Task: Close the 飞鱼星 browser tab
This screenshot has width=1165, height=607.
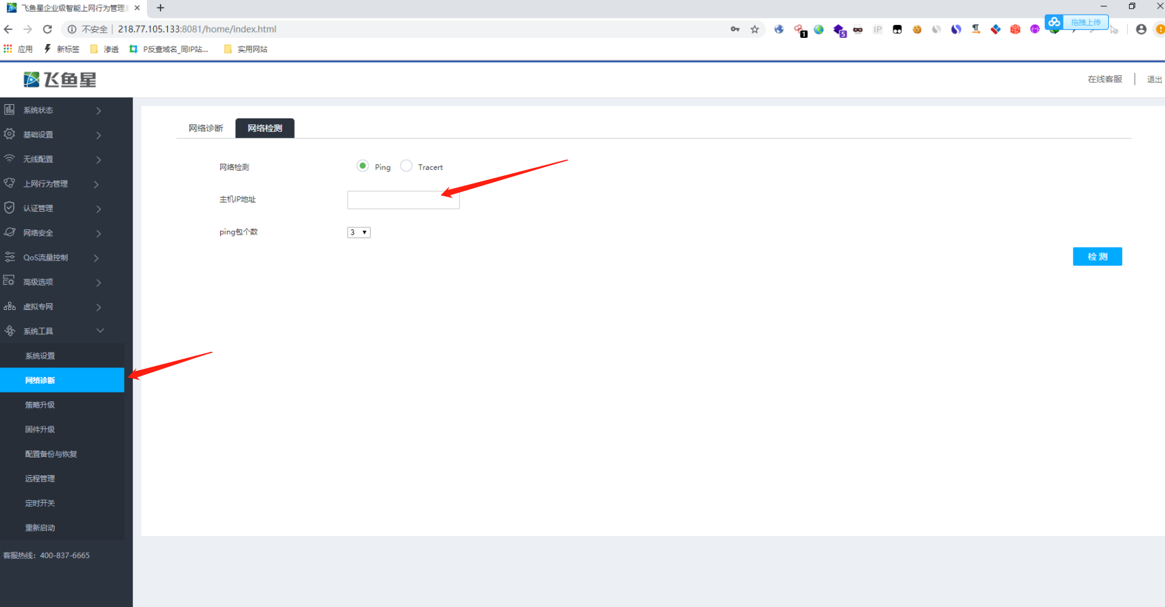Action: click(x=137, y=8)
